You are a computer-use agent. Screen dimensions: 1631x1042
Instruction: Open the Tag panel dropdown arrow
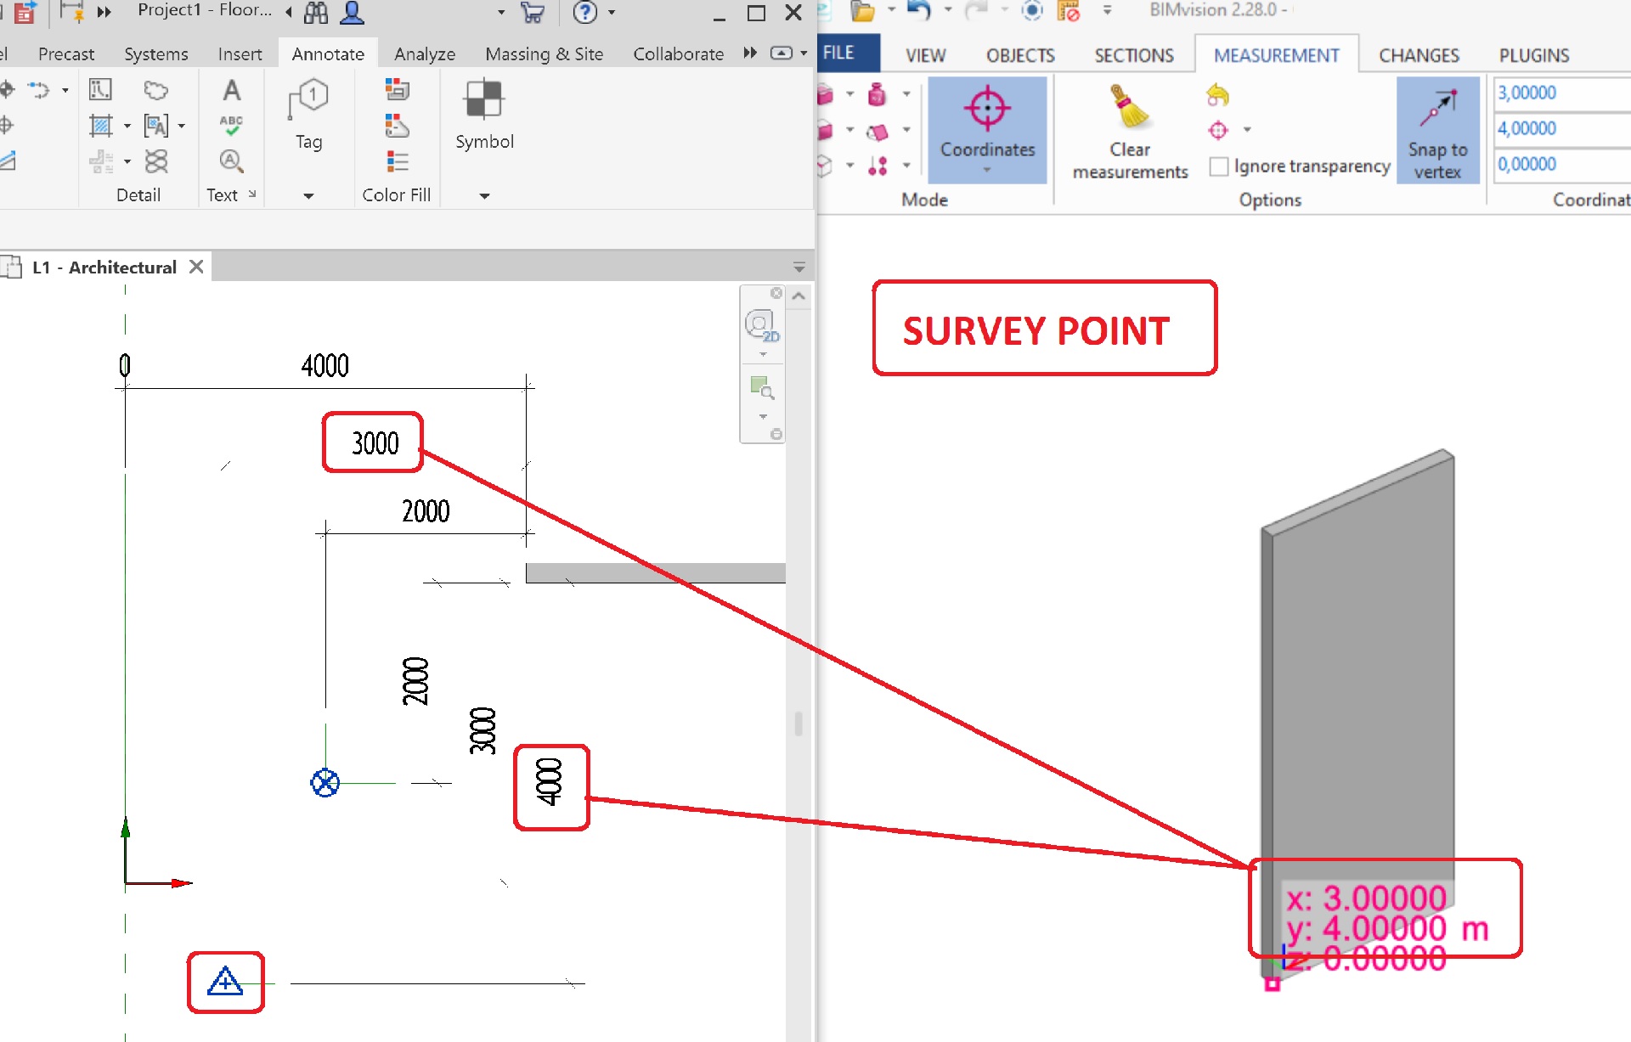coord(308,195)
